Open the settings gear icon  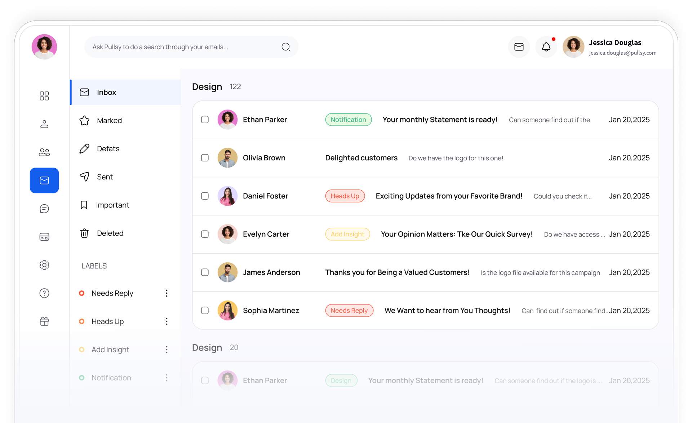pos(44,265)
